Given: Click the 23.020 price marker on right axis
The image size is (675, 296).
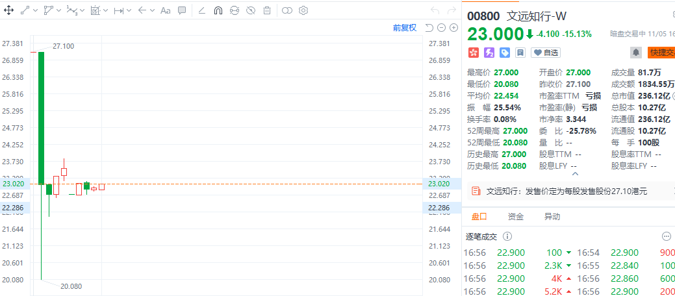Looking at the screenshot, I should pyautogui.click(x=439, y=184).
